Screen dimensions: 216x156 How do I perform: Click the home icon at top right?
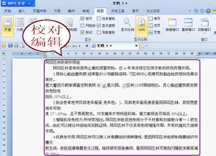[202, 11]
